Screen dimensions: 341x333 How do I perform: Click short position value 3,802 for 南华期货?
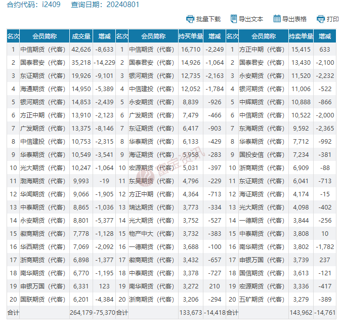[x=301, y=246]
